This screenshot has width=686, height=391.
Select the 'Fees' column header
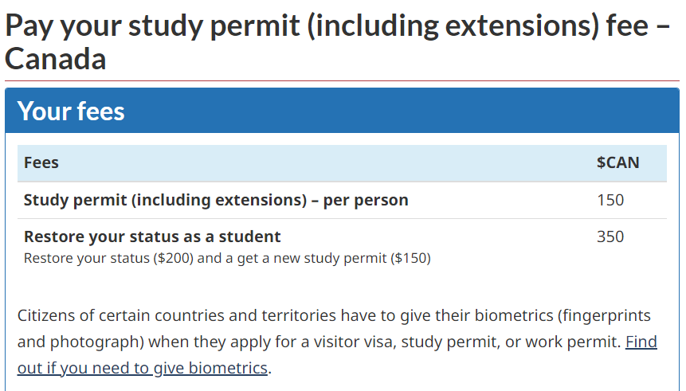pos(41,163)
